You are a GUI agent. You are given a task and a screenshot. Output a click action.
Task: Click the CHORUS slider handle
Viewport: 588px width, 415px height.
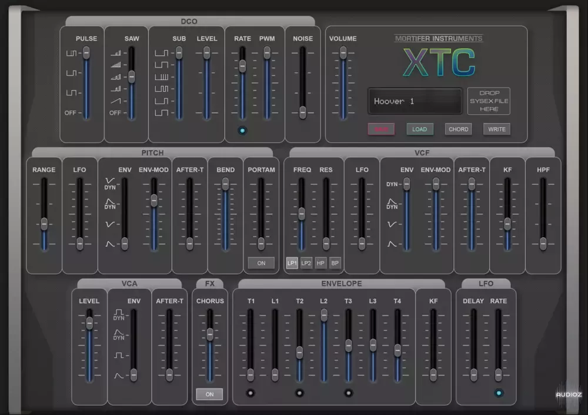coord(210,334)
